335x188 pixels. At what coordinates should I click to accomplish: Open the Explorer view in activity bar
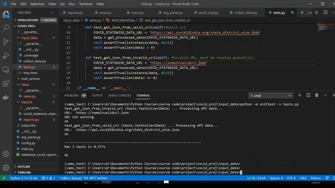(x=6, y=15)
